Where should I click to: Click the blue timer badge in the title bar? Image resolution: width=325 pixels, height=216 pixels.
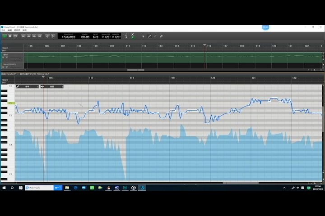tap(265, 27)
